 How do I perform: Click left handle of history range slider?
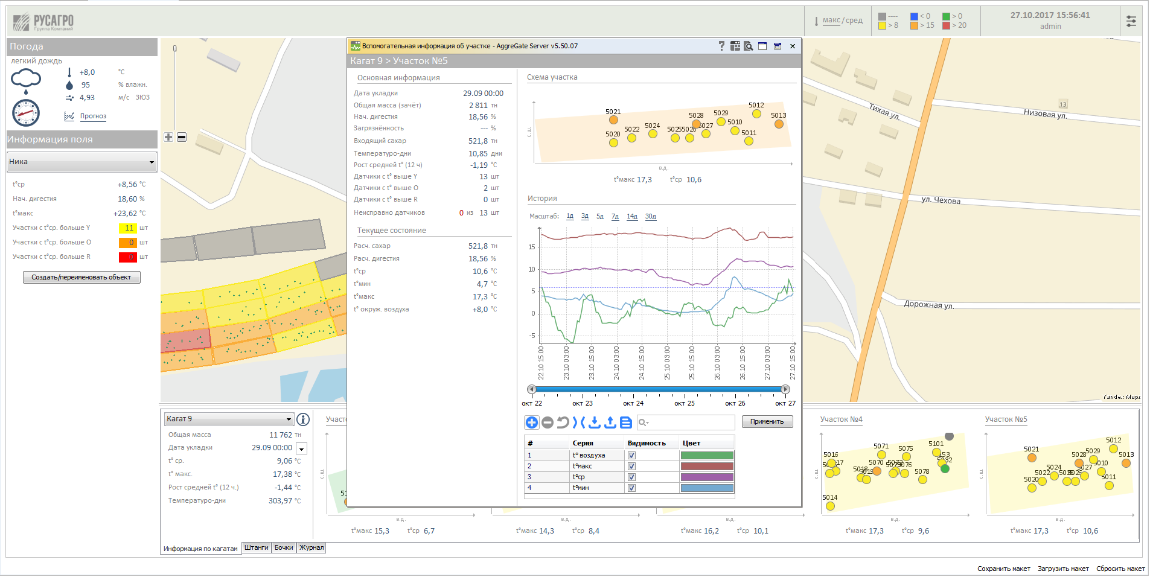tap(532, 389)
